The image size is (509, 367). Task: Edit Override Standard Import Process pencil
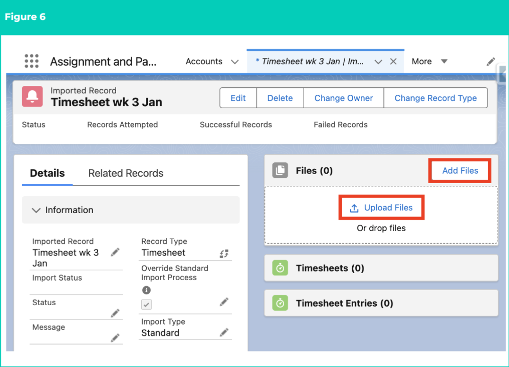[224, 302]
